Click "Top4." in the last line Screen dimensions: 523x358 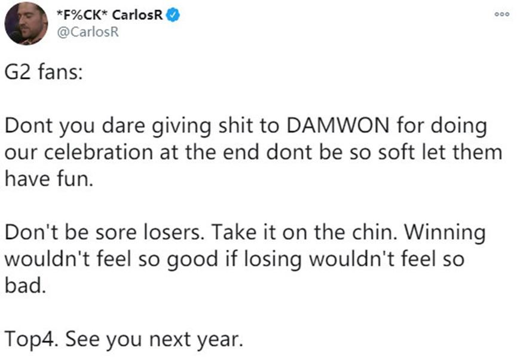pyautogui.click(x=30, y=339)
